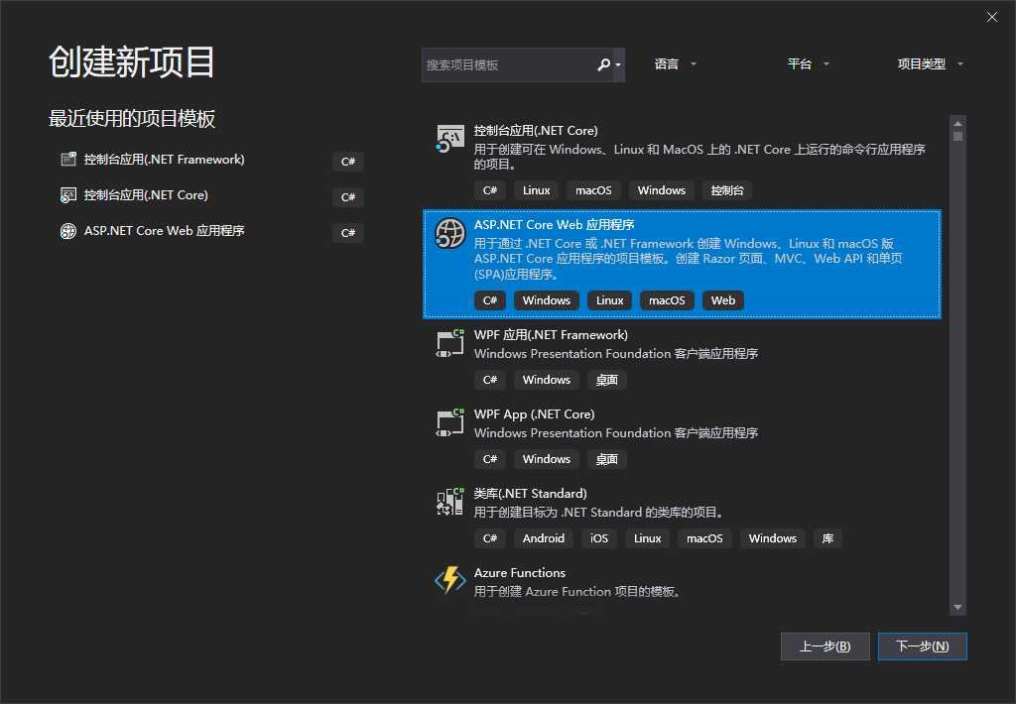Viewport: 1016px width, 704px height.
Task: Open the 语言 language filter dropdown
Action: coord(675,64)
